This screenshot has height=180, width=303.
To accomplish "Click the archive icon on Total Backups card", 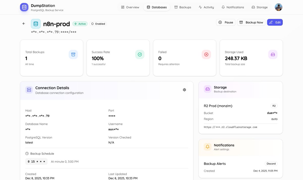I will [x=73, y=54].
